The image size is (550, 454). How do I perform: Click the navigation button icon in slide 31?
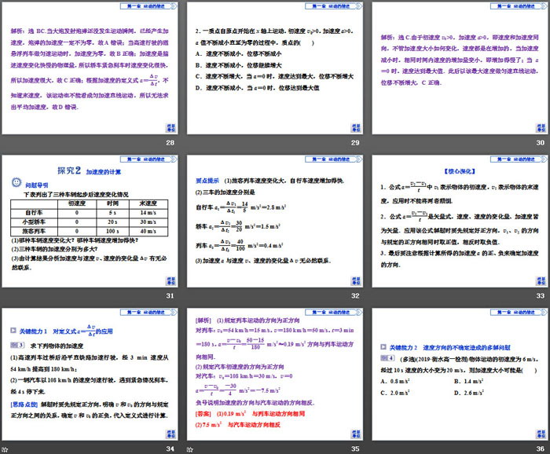(x=170, y=281)
